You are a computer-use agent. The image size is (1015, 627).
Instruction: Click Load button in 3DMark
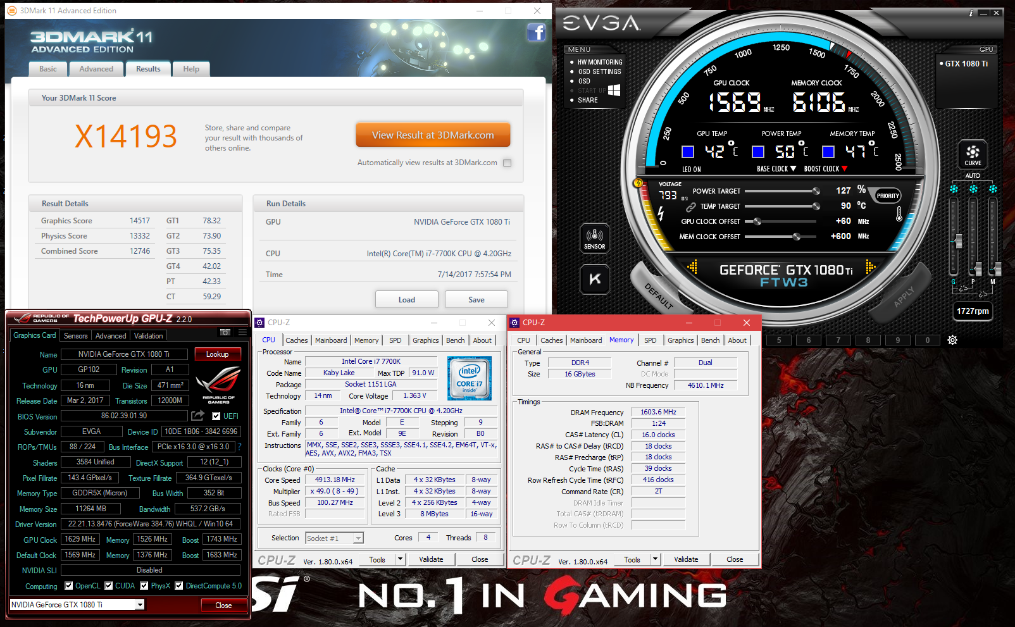tap(407, 300)
